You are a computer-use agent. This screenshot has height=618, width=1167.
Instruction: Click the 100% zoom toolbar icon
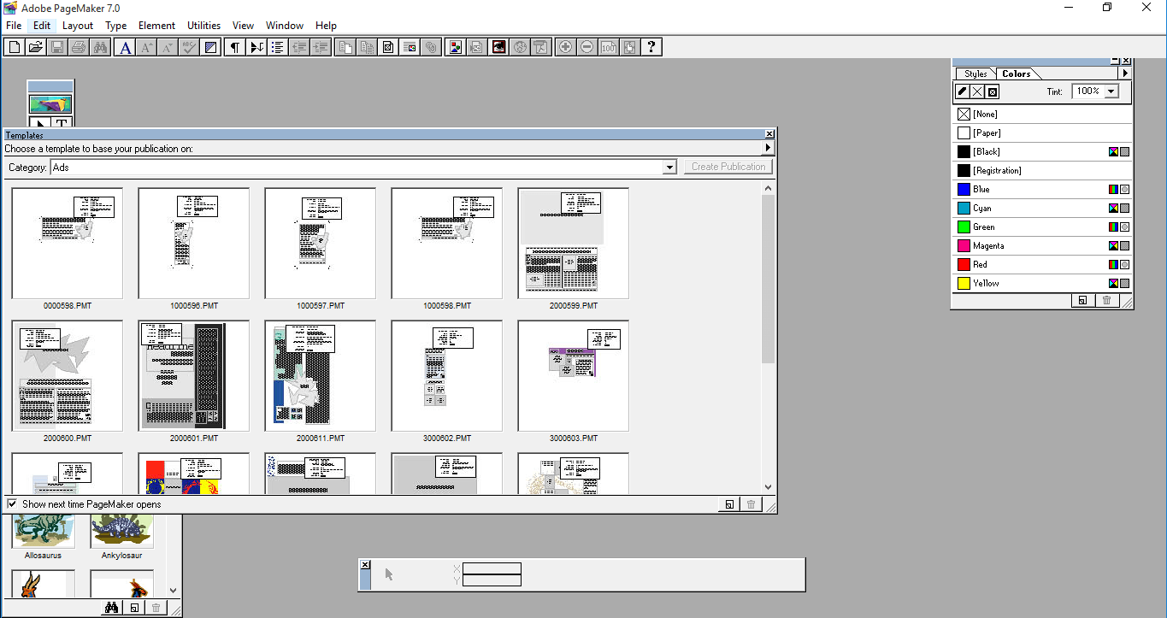[608, 47]
